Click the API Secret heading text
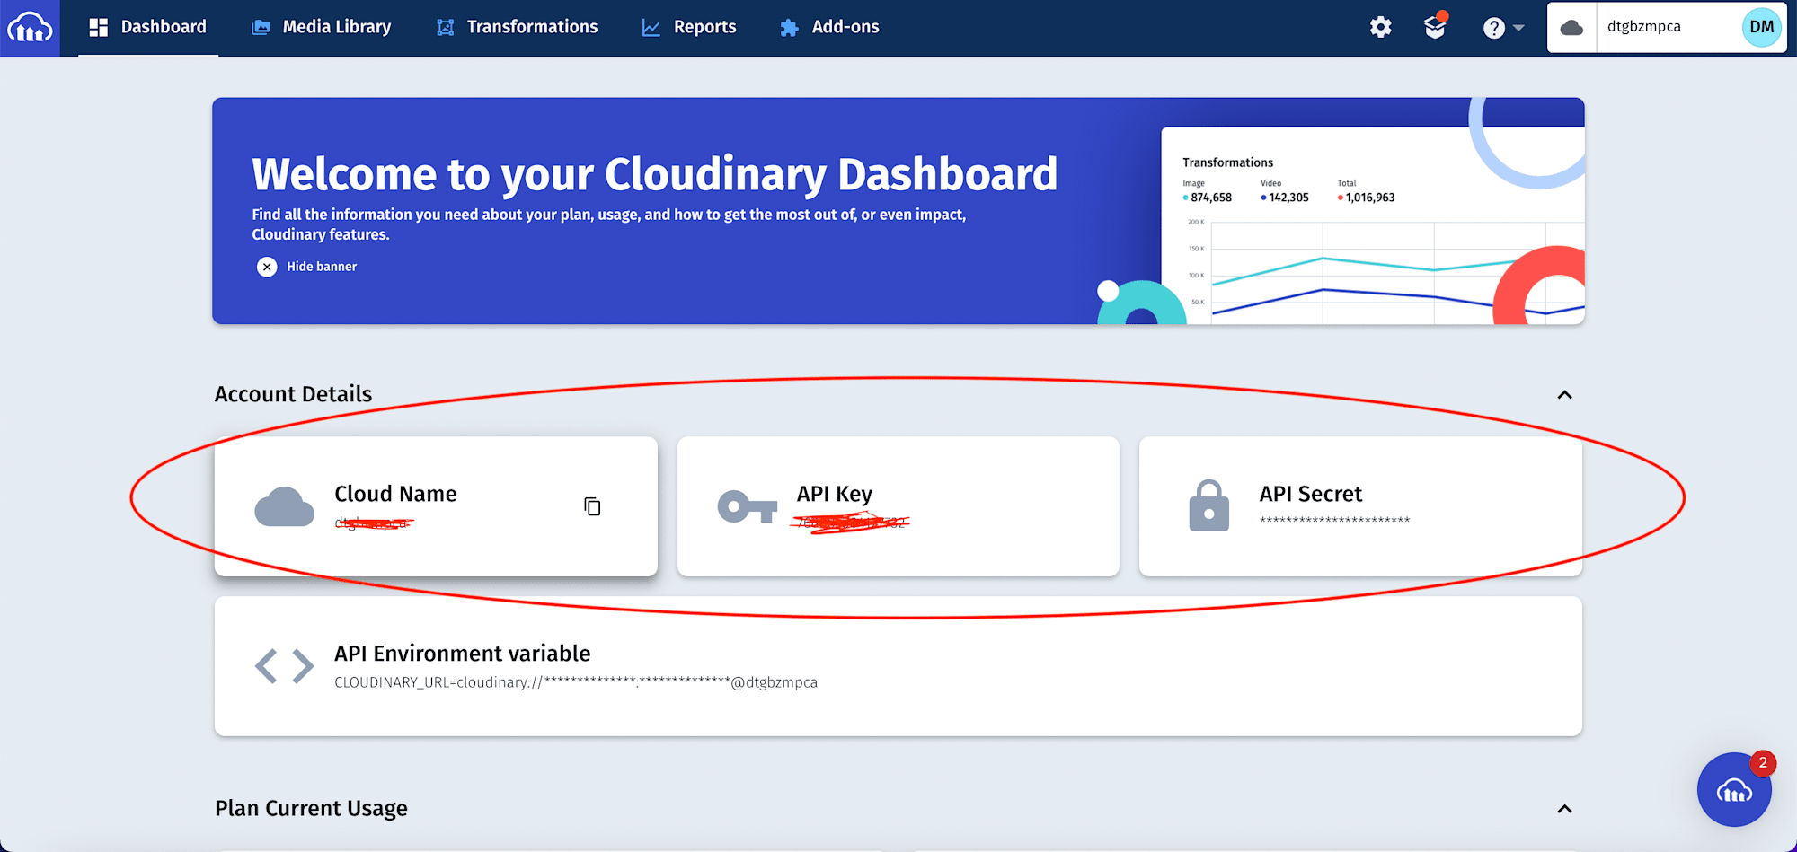1797x852 pixels. point(1311,494)
